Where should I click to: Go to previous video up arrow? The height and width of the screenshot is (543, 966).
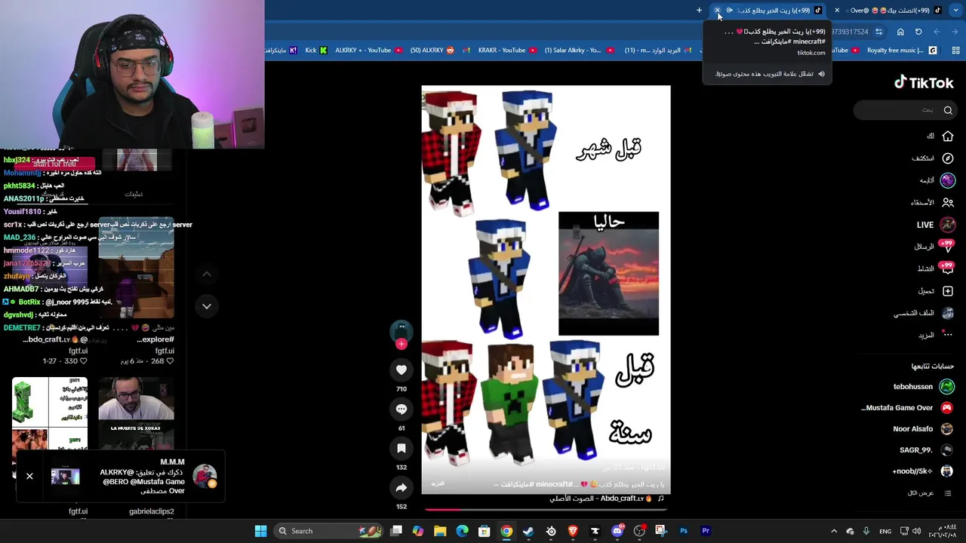(207, 275)
